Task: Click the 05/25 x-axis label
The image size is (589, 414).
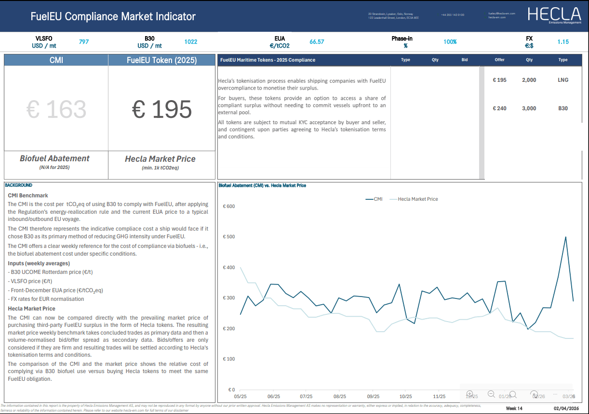Action: pyautogui.click(x=241, y=397)
